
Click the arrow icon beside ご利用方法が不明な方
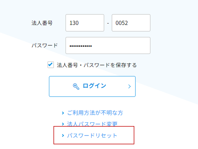pos(63,113)
